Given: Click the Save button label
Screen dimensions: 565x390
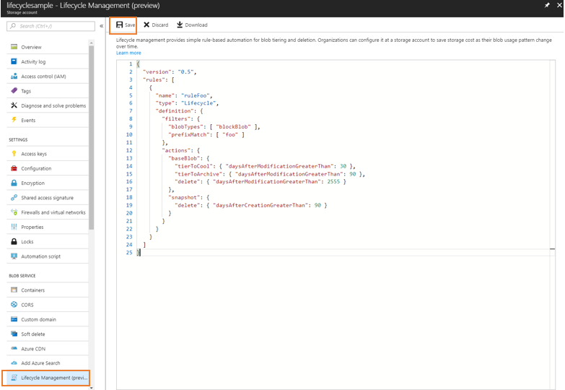Looking at the screenshot, I should click(x=130, y=25).
